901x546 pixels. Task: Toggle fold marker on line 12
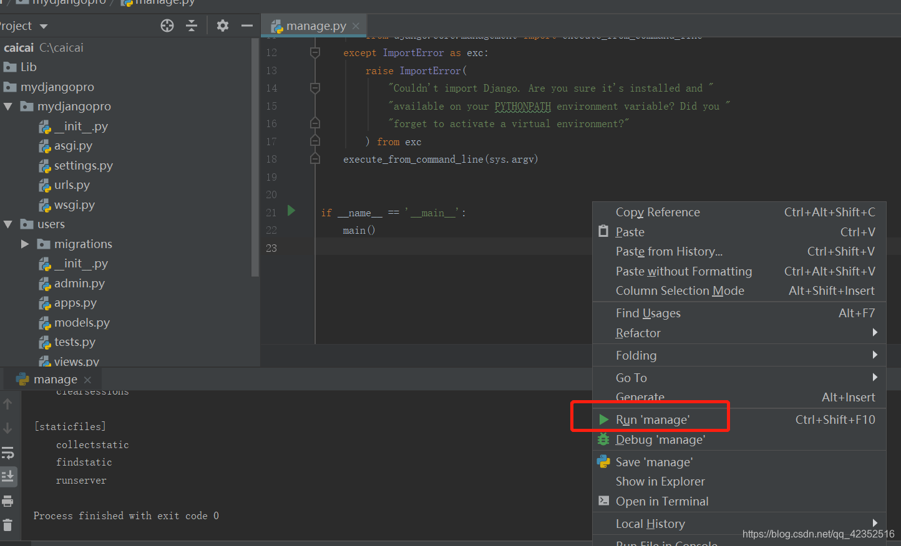pos(315,52)
